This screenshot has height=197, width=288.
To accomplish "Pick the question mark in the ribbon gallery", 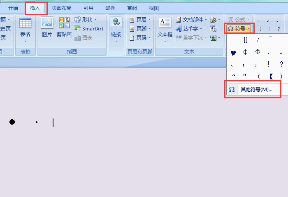I will pyautogui.click(x=279, y=29).
